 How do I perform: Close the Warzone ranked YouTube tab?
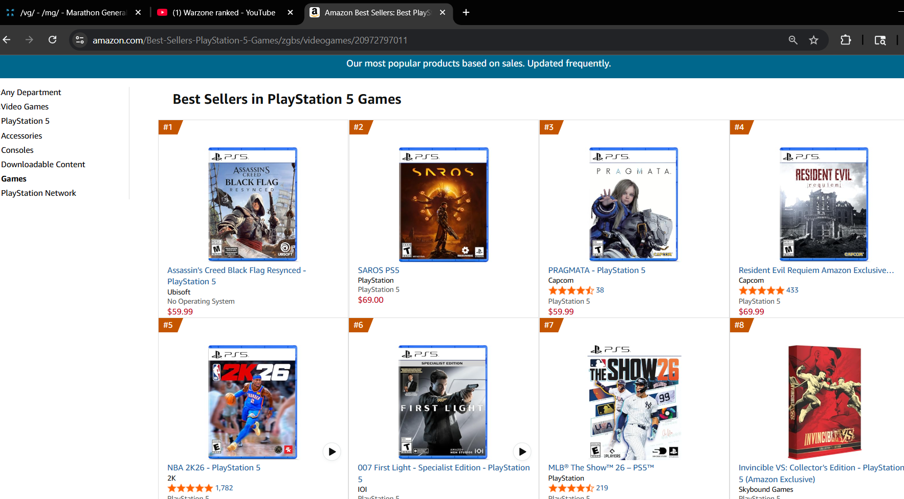(290, 12)
